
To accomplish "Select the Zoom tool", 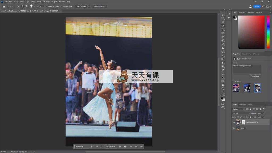I will (223, 88).
